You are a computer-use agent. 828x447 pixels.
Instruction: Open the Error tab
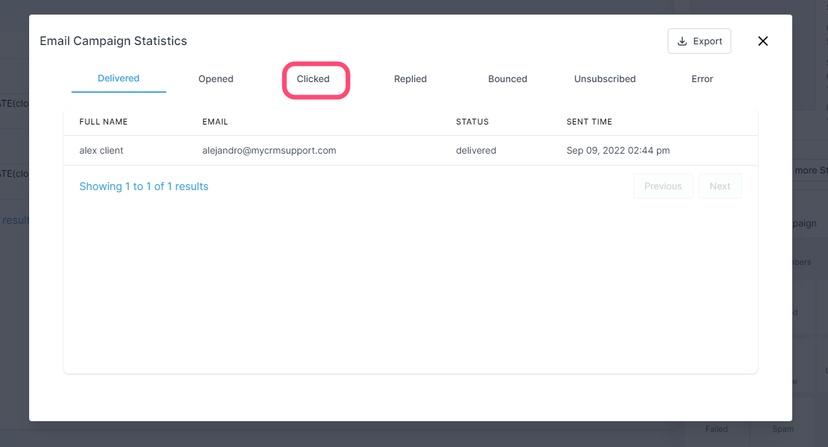[x=702, y=79]
